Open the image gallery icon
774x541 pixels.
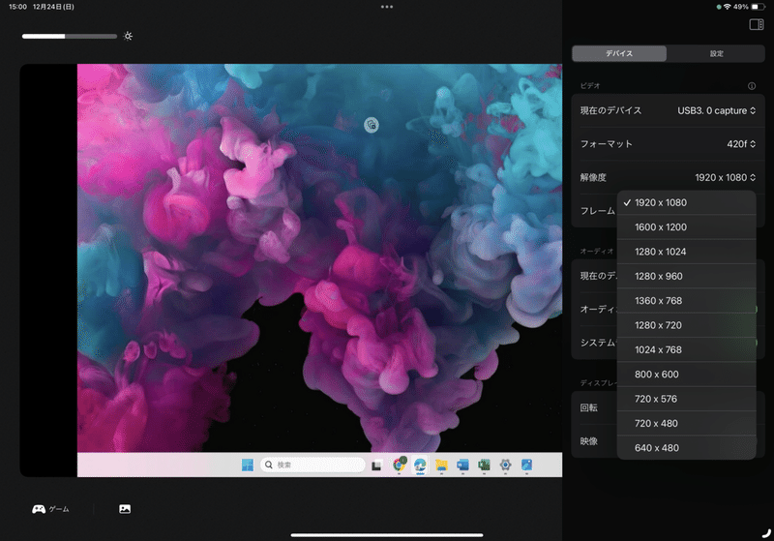(x=125, y=509)
